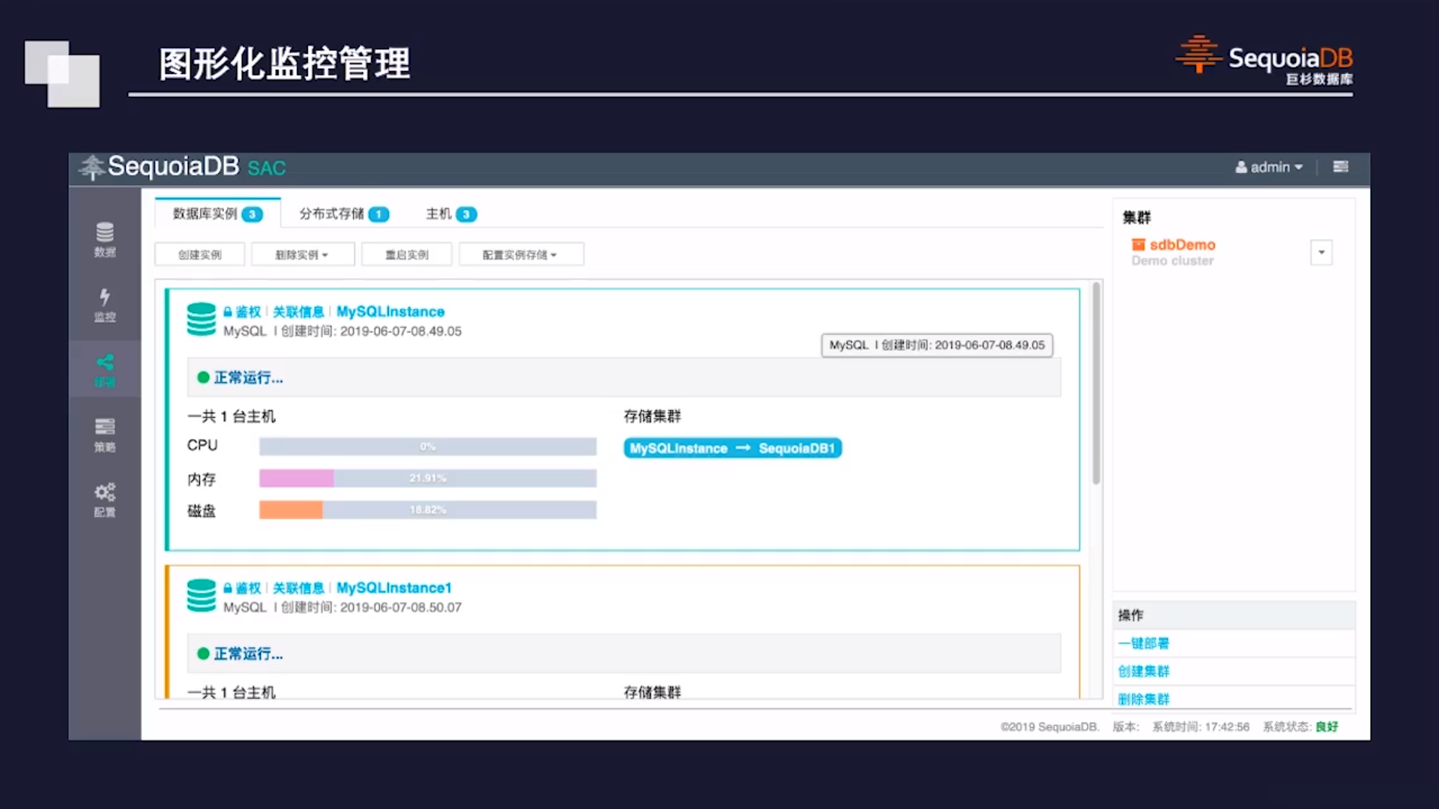Open the 策略 strategy server icon

pos(105,434)
